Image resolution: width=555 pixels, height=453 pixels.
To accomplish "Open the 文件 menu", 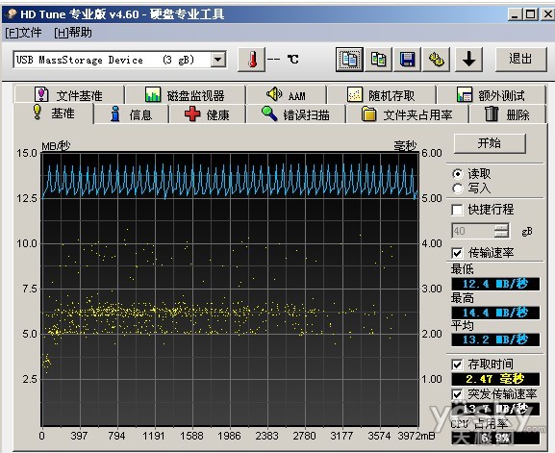I will coord(23,33).
